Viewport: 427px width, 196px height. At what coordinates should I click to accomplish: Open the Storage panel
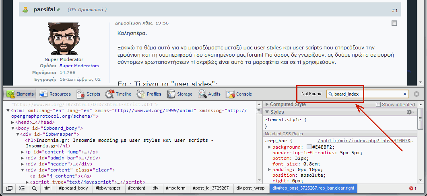[x=180, y=94]
